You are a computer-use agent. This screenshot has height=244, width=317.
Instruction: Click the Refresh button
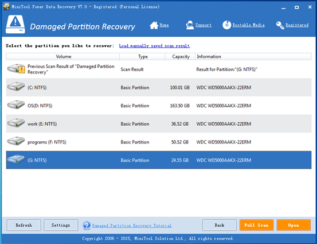coord(24,225)
